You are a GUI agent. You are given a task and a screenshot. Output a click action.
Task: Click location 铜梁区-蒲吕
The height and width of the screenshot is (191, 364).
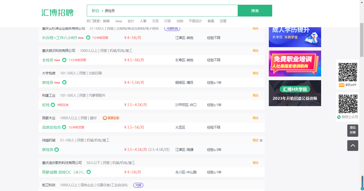184,83
